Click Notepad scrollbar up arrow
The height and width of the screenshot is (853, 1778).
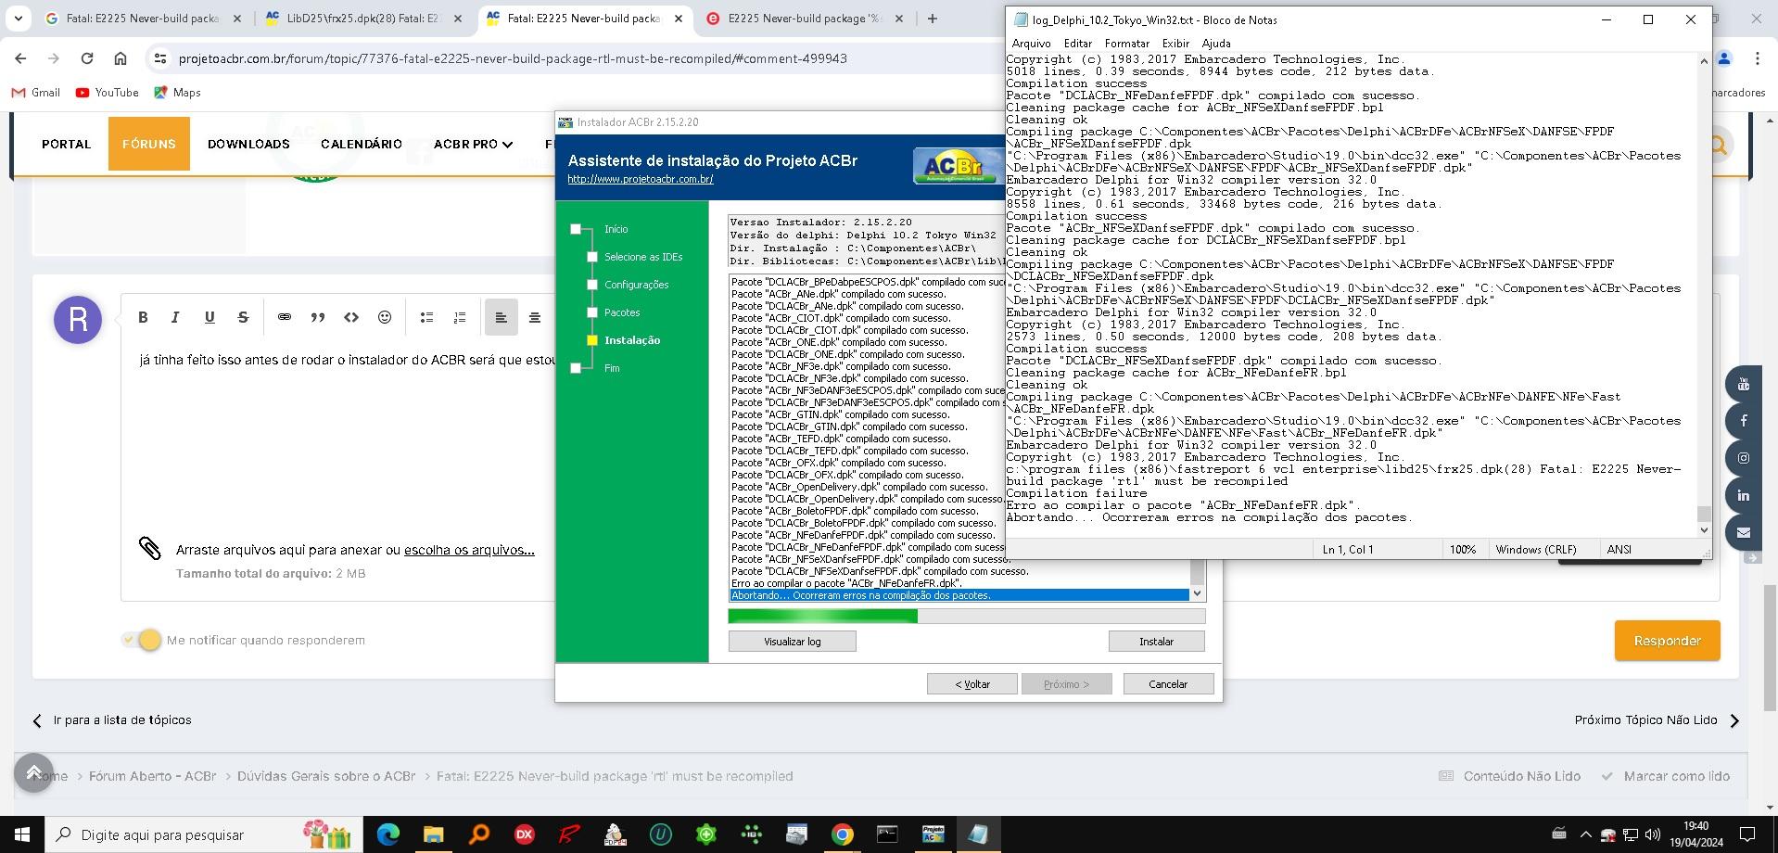point(1704,61)
